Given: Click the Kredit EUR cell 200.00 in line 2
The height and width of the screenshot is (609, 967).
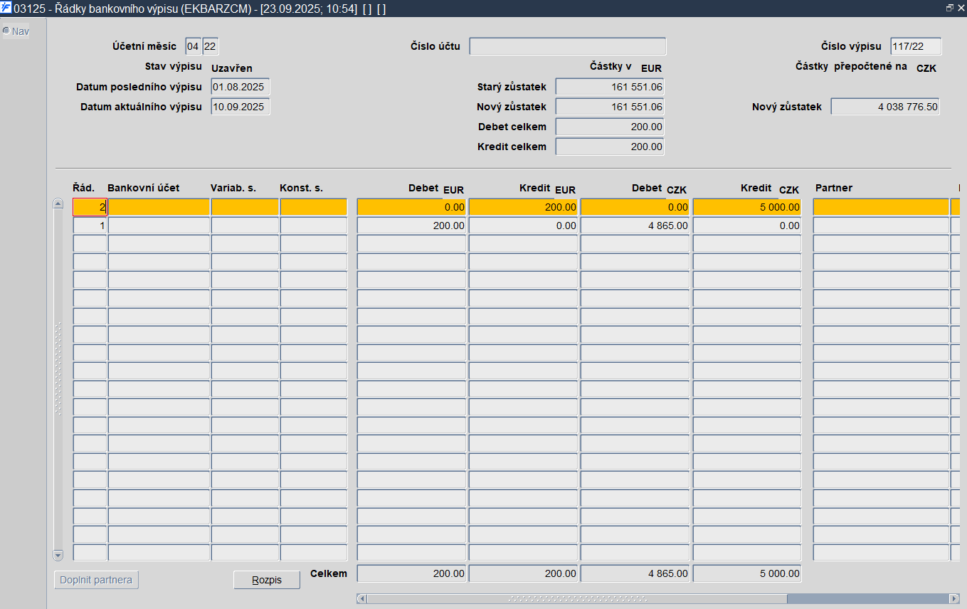Looking at the screenshot, I should [523, 207].
